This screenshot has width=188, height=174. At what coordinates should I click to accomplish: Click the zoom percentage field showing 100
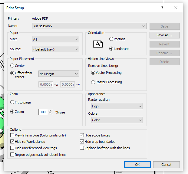43,112
